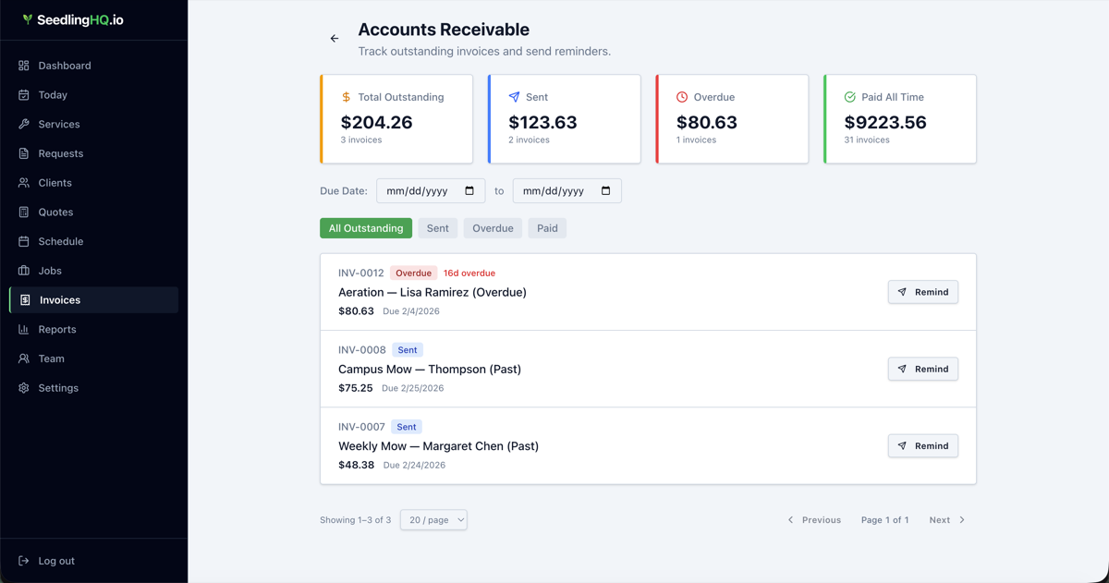The height and width of the screenshot is (583, 1109).
Task: Click the green checkmark on Paid All Time
Action: click(x=849, y=96)
